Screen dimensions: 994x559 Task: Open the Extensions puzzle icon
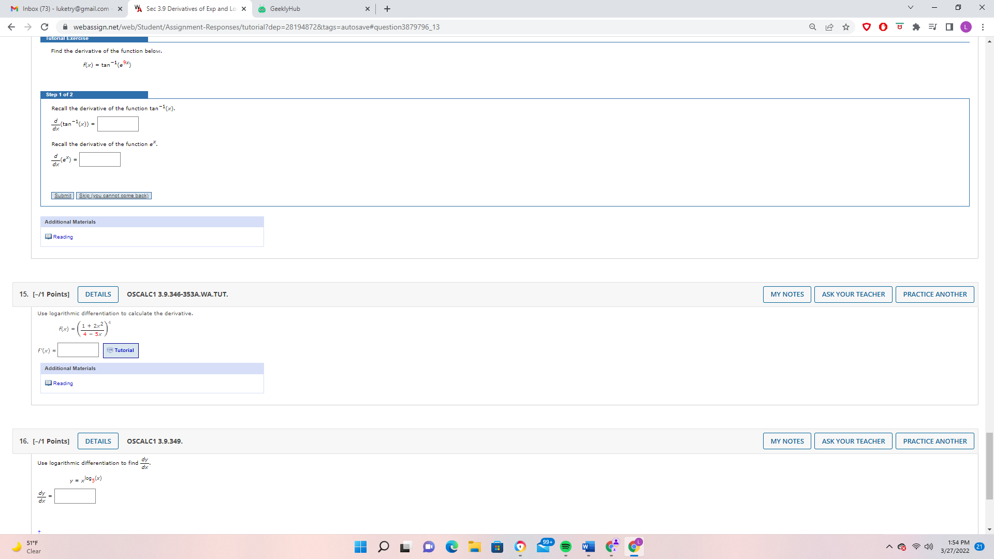[x=916, y=27]
